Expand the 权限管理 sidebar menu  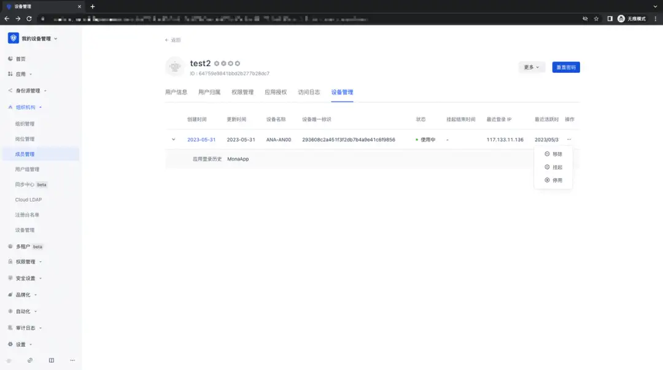click(41, 262)
